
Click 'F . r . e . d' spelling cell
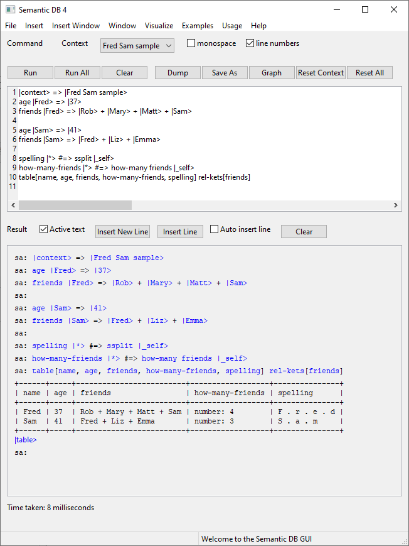pyautogui.click(x=306, y=412)
